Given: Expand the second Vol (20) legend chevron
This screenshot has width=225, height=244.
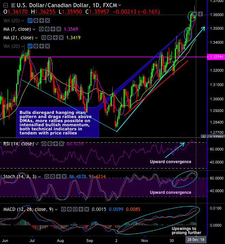Looking at the screenshot, I should (x=23, y=46).
